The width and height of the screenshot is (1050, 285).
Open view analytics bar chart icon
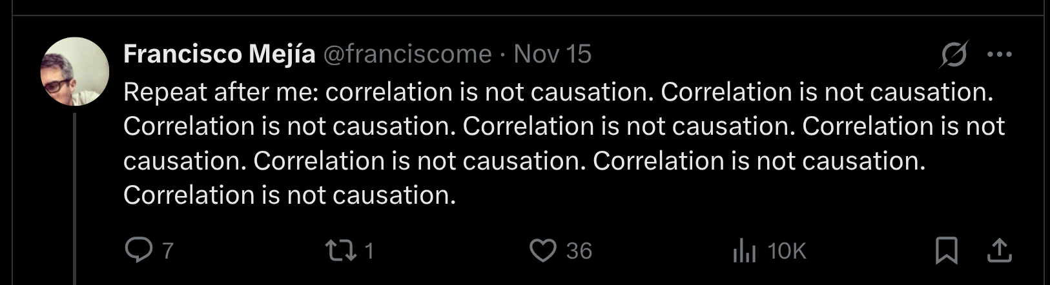(744, 251)
